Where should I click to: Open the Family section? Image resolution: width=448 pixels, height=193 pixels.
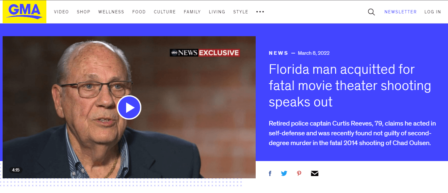pyautogui.click(x=192, y=12)
